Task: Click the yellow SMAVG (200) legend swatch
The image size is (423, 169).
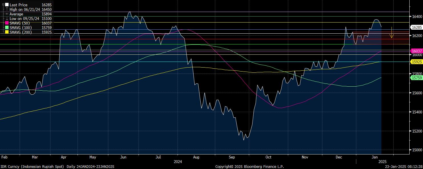Action: click(7, 32)
